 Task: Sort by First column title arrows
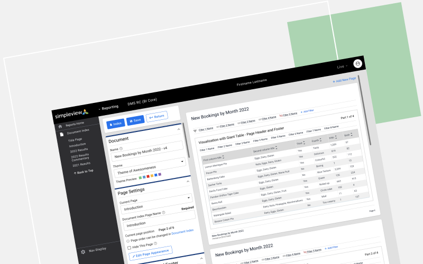click(x=223, y=157)
